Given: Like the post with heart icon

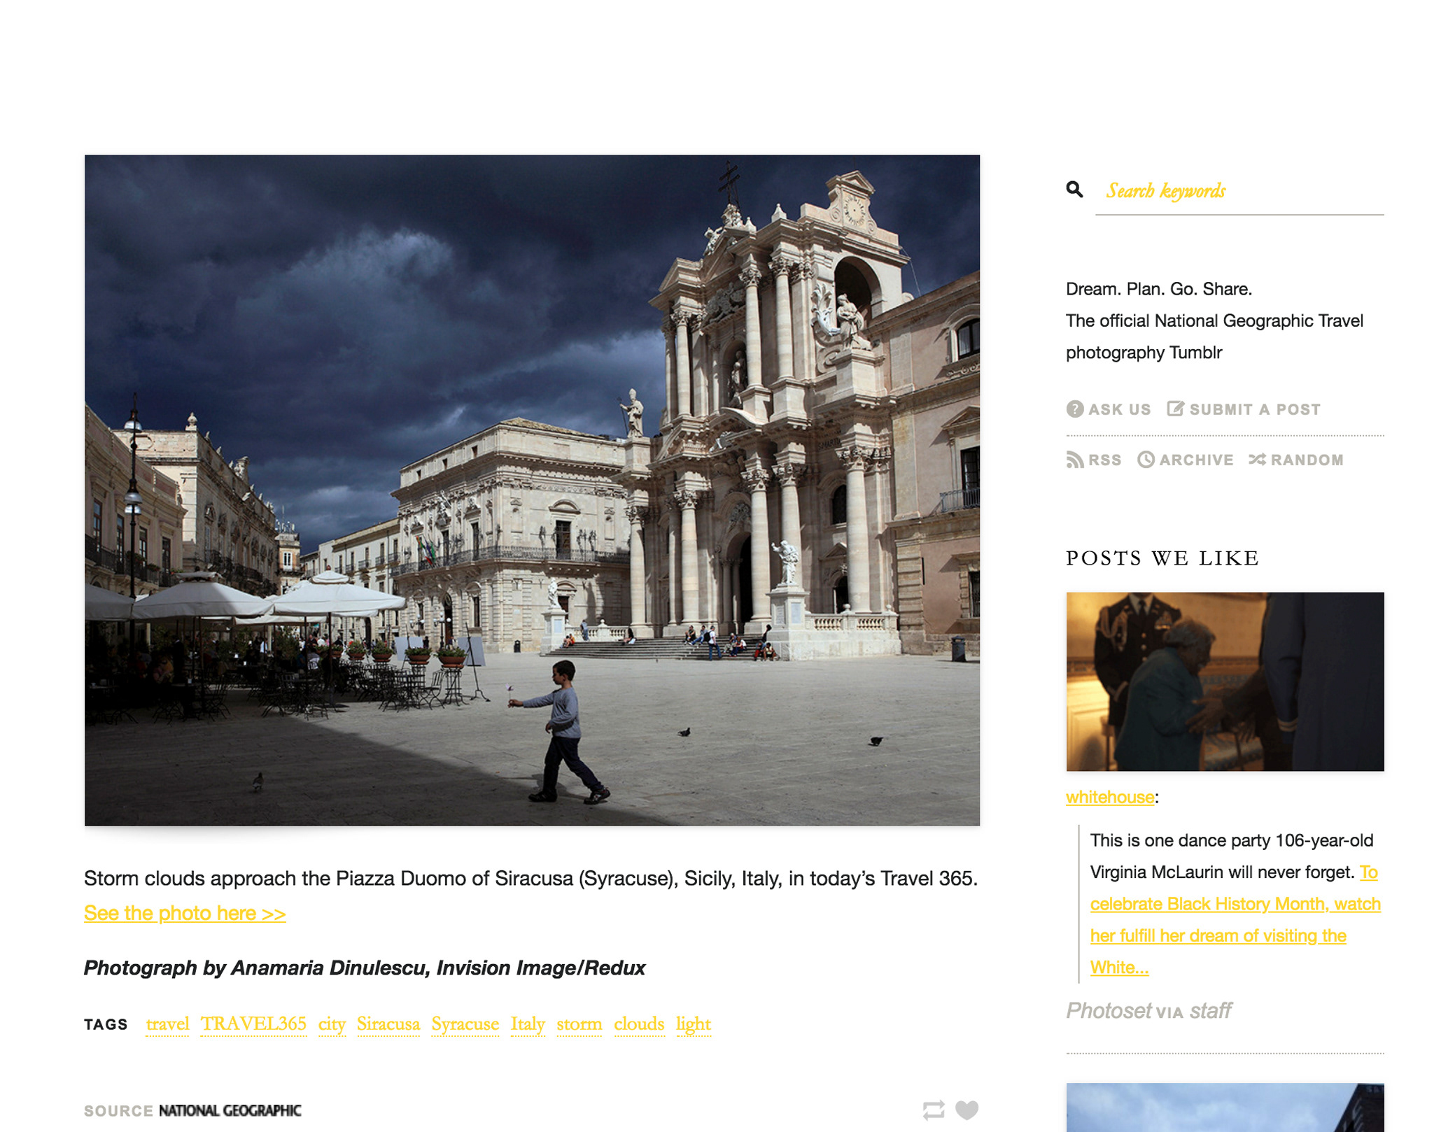Looking at the screenshot, I should coord(967,1110).
